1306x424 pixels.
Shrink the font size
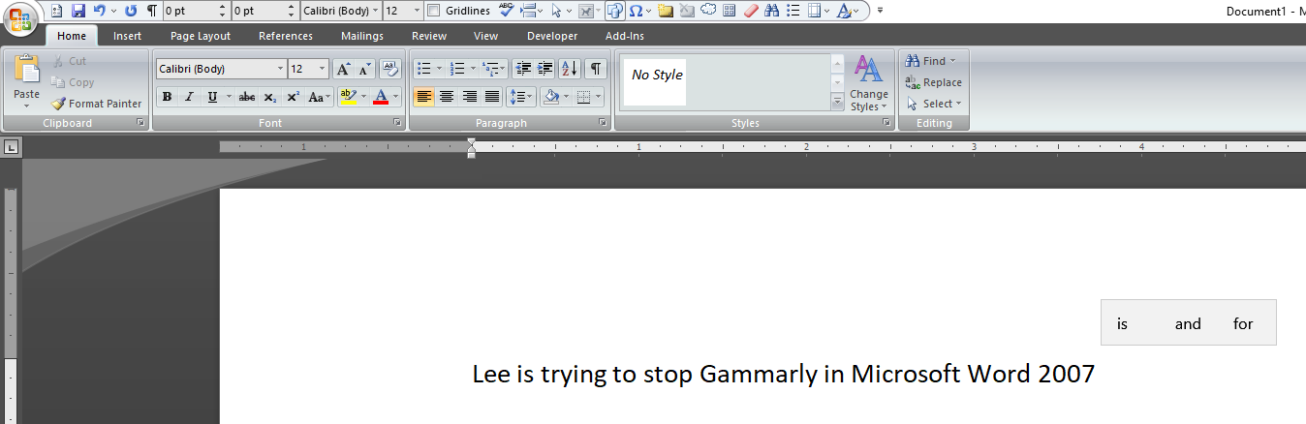point(364,69)
